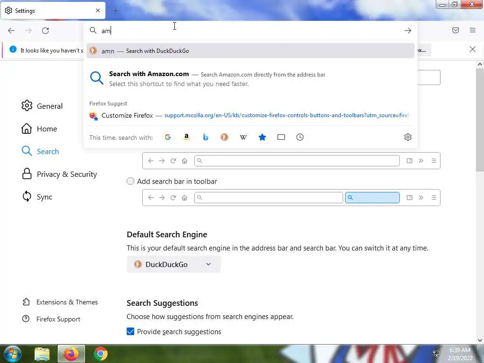Viewport: 484px width, 363px height.
Task: Open Firefox Support link
Action: tap(51, 319)
